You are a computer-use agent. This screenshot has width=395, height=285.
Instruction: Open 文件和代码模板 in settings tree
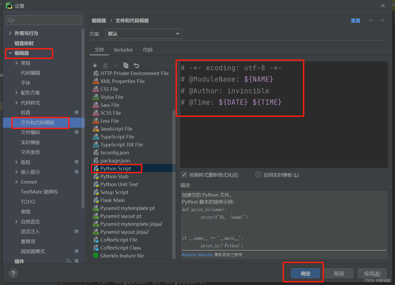coord(38,122)
